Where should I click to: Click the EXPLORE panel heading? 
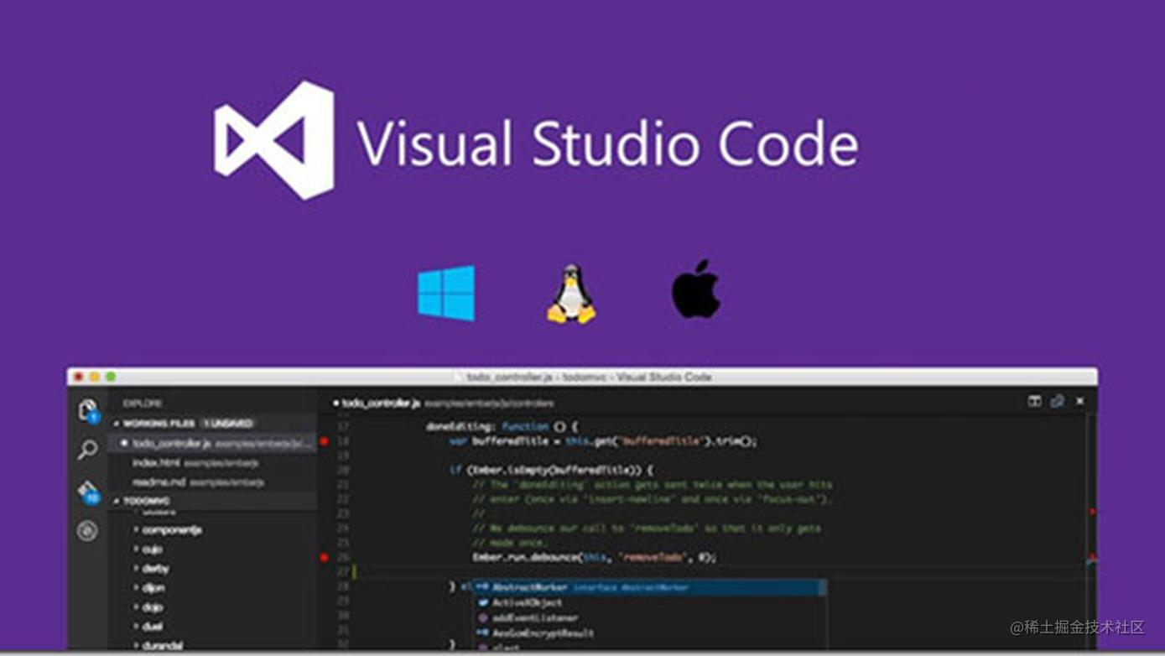point(143,403)
